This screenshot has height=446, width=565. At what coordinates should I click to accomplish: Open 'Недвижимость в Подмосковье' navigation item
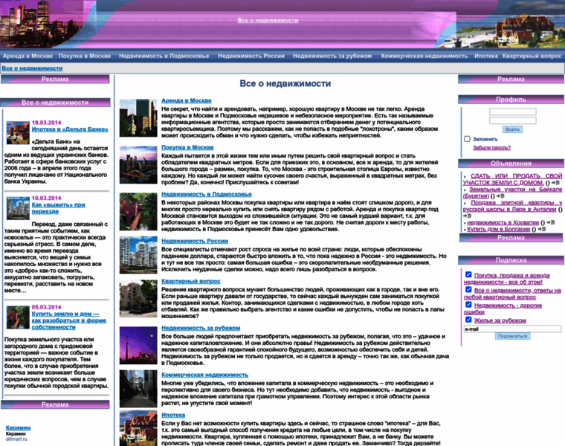pyautogui.click(x=164, y=56)
